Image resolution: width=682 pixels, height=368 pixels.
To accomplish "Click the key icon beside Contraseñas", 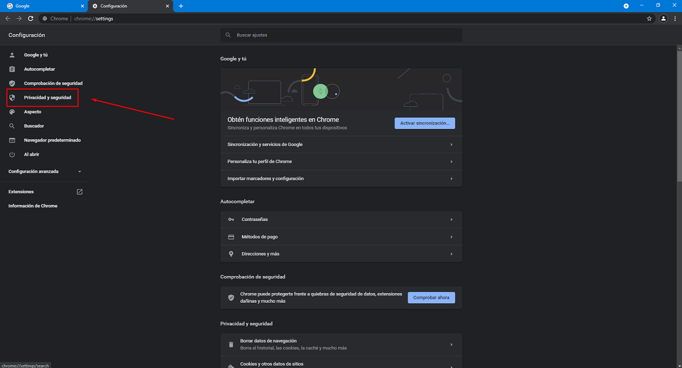I will [x=231, y=220].
